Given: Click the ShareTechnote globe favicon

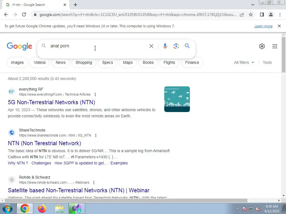Looking at the screenshot, I should coord(11,133).
